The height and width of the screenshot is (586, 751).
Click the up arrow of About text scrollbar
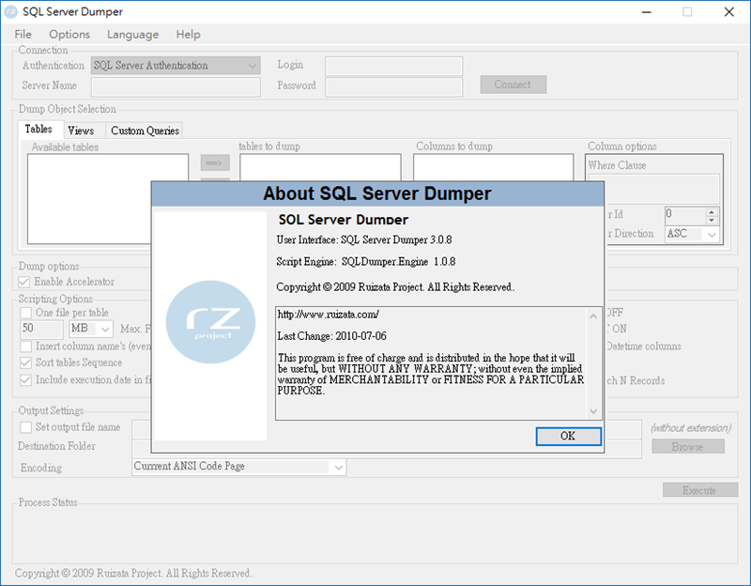click(x=593, y=316)
